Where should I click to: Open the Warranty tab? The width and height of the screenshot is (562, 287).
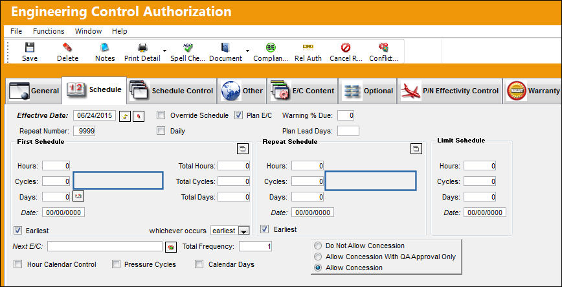pos(532,91)
